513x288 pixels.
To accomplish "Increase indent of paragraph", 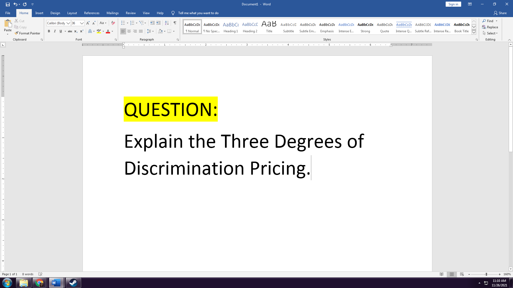I will pos(158,23).
